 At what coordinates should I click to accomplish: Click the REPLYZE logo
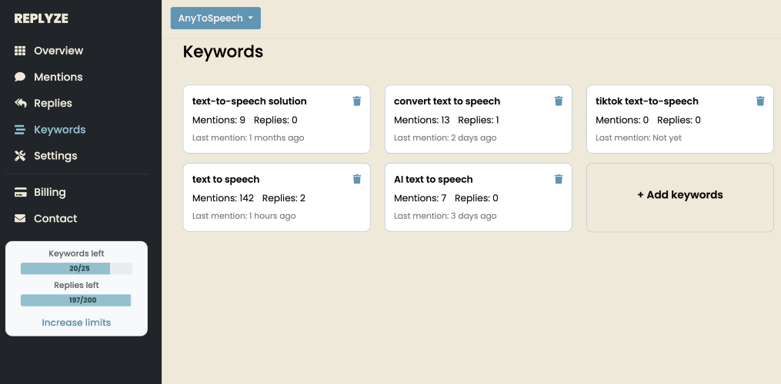point(42,18)
